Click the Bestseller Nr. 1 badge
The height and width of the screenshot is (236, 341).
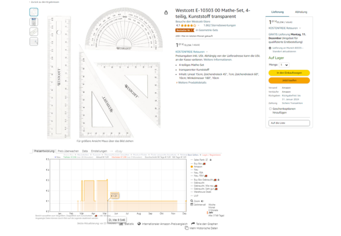pyautogui.click(x=184, y=30)
